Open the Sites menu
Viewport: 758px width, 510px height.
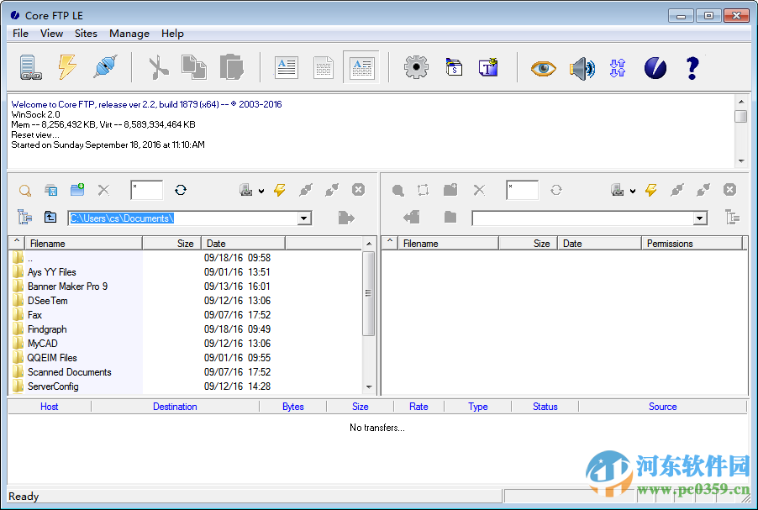pos(86,34)
